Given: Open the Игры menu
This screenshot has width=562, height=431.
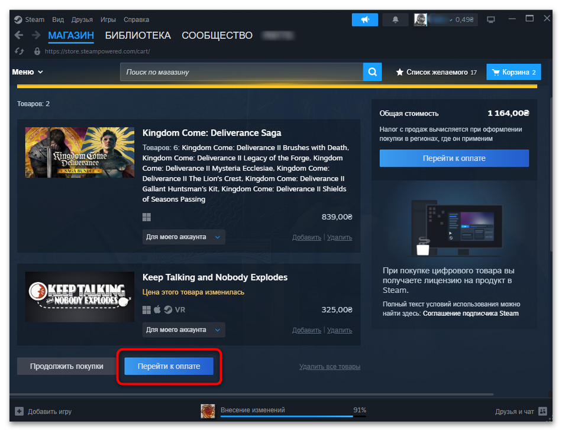Looking at the screenshot, I should 108,19.
